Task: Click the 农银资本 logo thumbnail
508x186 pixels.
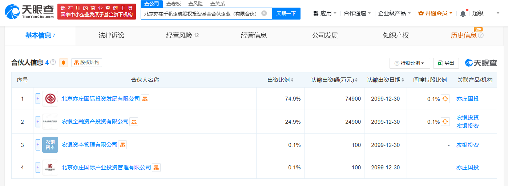Action: pos(50,145)
